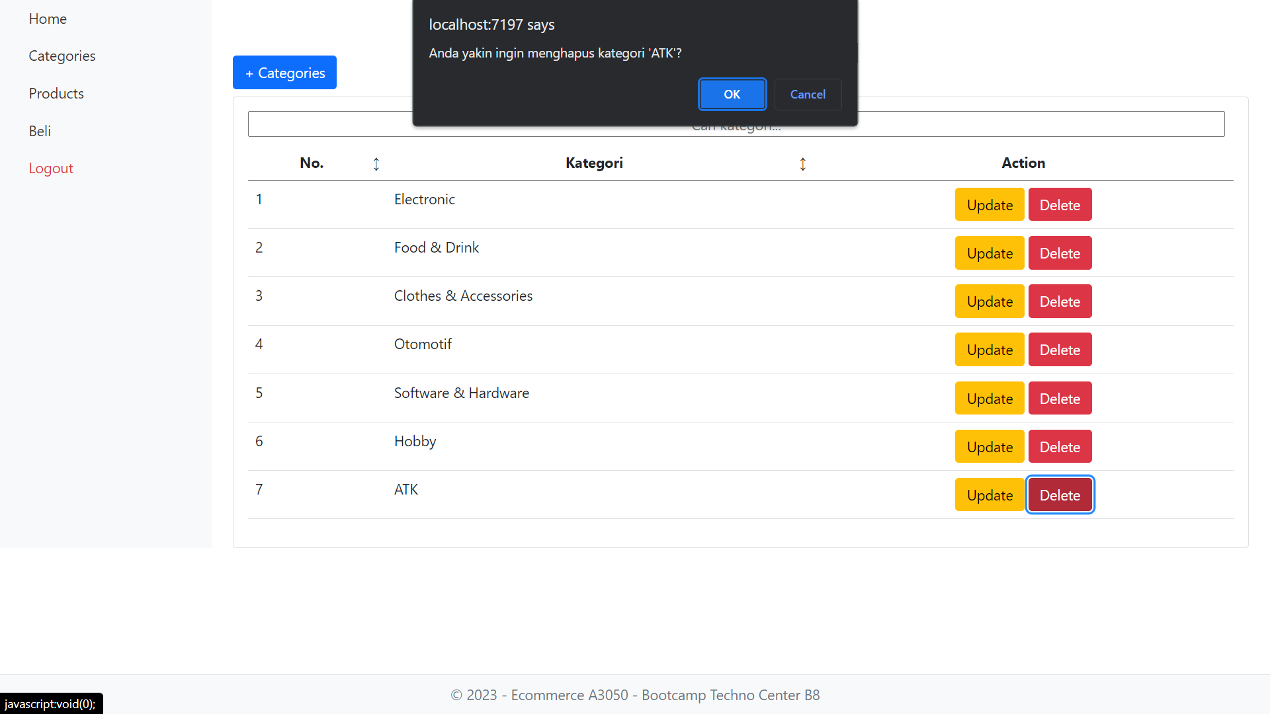Click the sort arrows beside Kategori column
This screenshot has height=714, width=1270.
coord(802,164)
